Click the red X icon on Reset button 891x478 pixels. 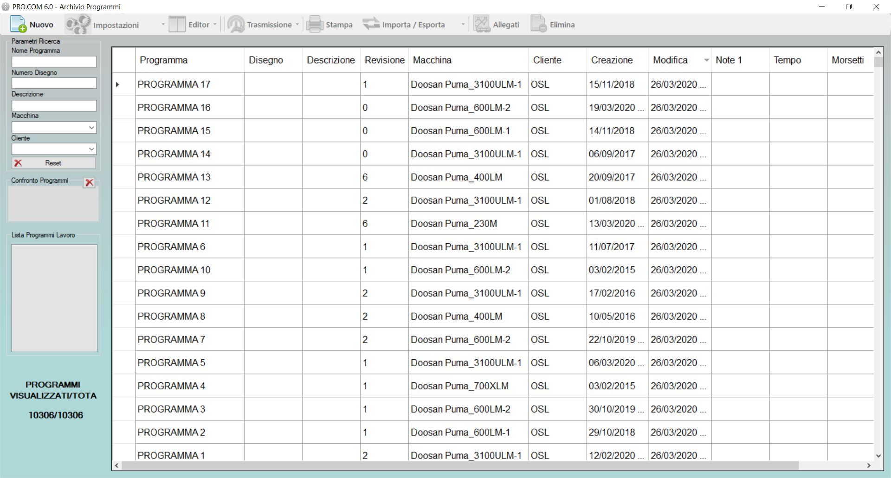pyautogui.click(x=18, y=163)
